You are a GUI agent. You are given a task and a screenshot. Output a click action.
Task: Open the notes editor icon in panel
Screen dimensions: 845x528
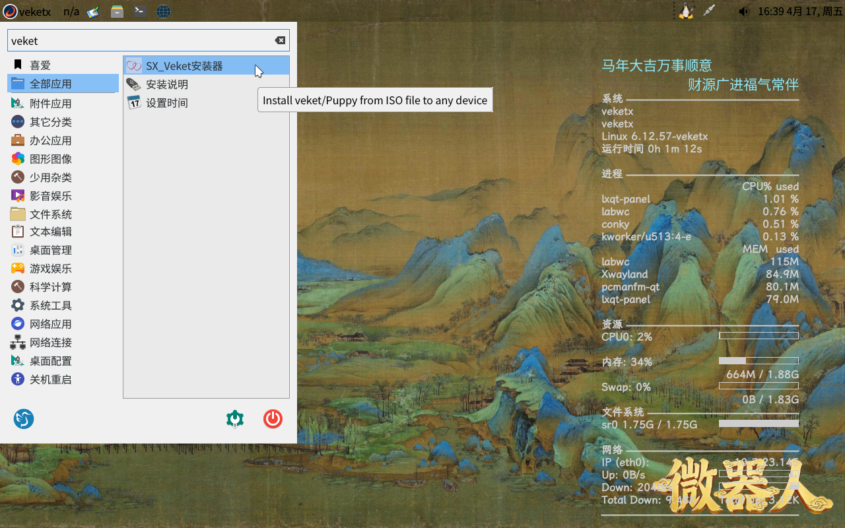tap(93, 11)
